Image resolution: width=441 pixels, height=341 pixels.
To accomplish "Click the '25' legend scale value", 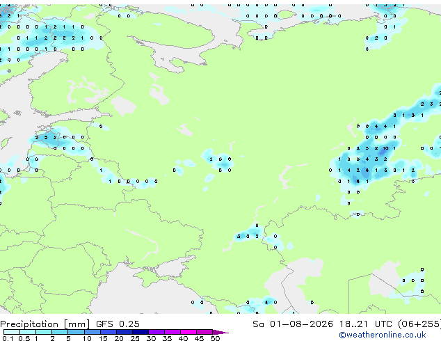I will tap(135, 338).
